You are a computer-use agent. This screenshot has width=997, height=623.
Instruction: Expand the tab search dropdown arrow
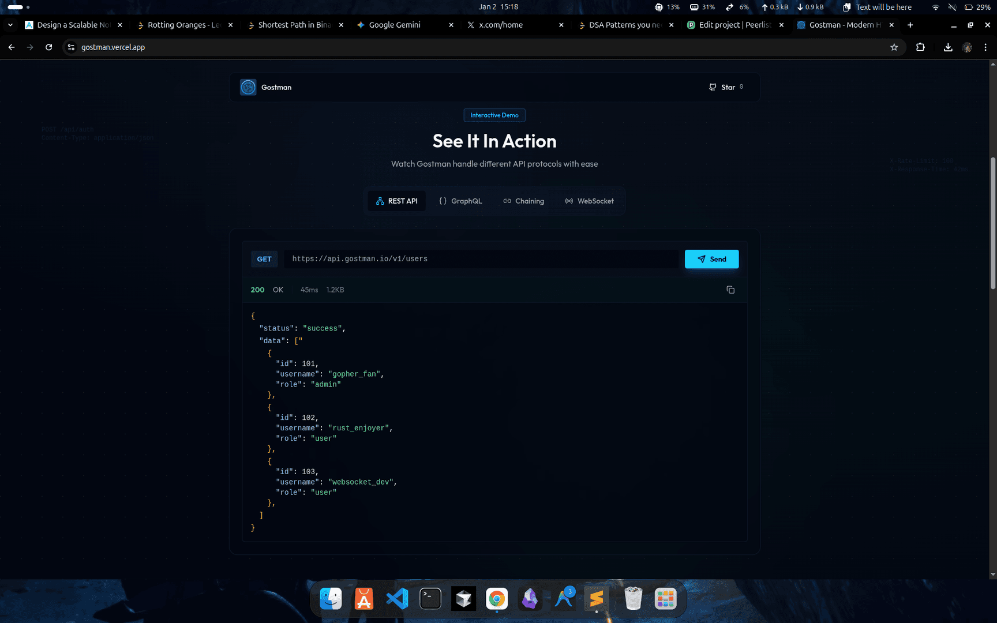(10, 25)
